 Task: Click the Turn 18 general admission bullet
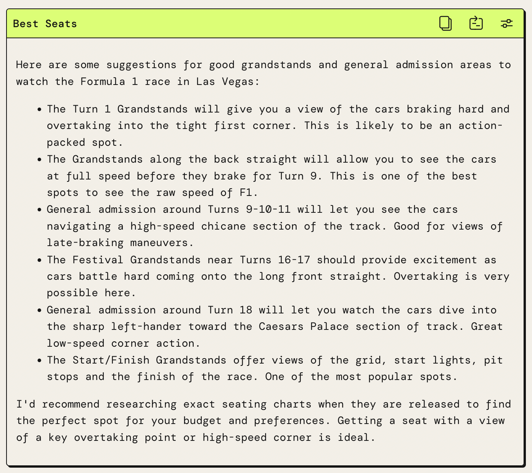(x=275, y=326)
